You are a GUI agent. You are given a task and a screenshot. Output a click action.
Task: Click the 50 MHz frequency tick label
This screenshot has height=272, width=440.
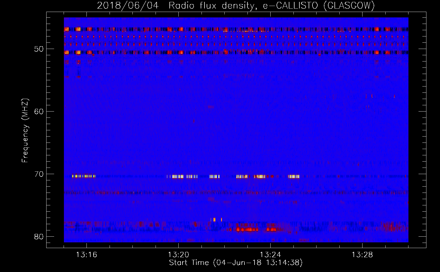tap(39, 49)
